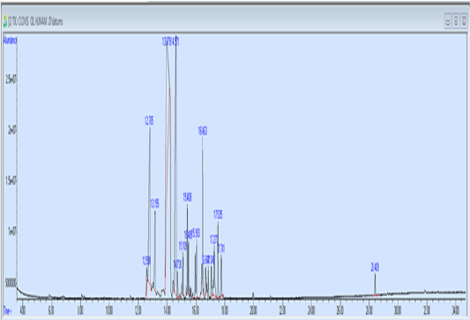
Task: Click the 30.00 time axis tick
Action: (x=398, y=310)
